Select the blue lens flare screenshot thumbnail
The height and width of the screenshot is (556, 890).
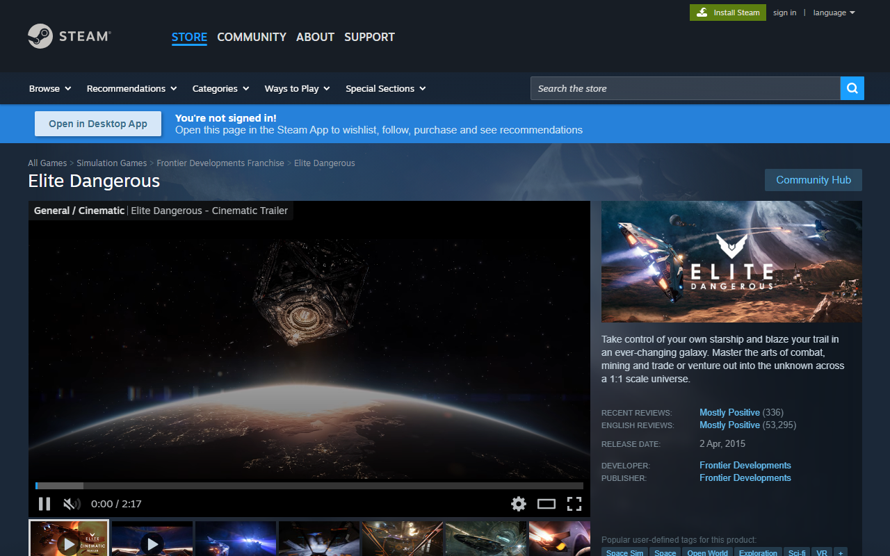coord(236,539)
